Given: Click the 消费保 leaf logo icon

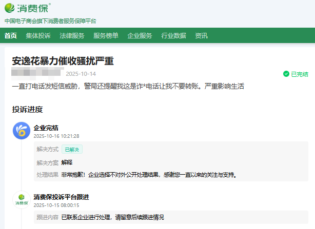Looking at the screenshot, I should (11, 8).
